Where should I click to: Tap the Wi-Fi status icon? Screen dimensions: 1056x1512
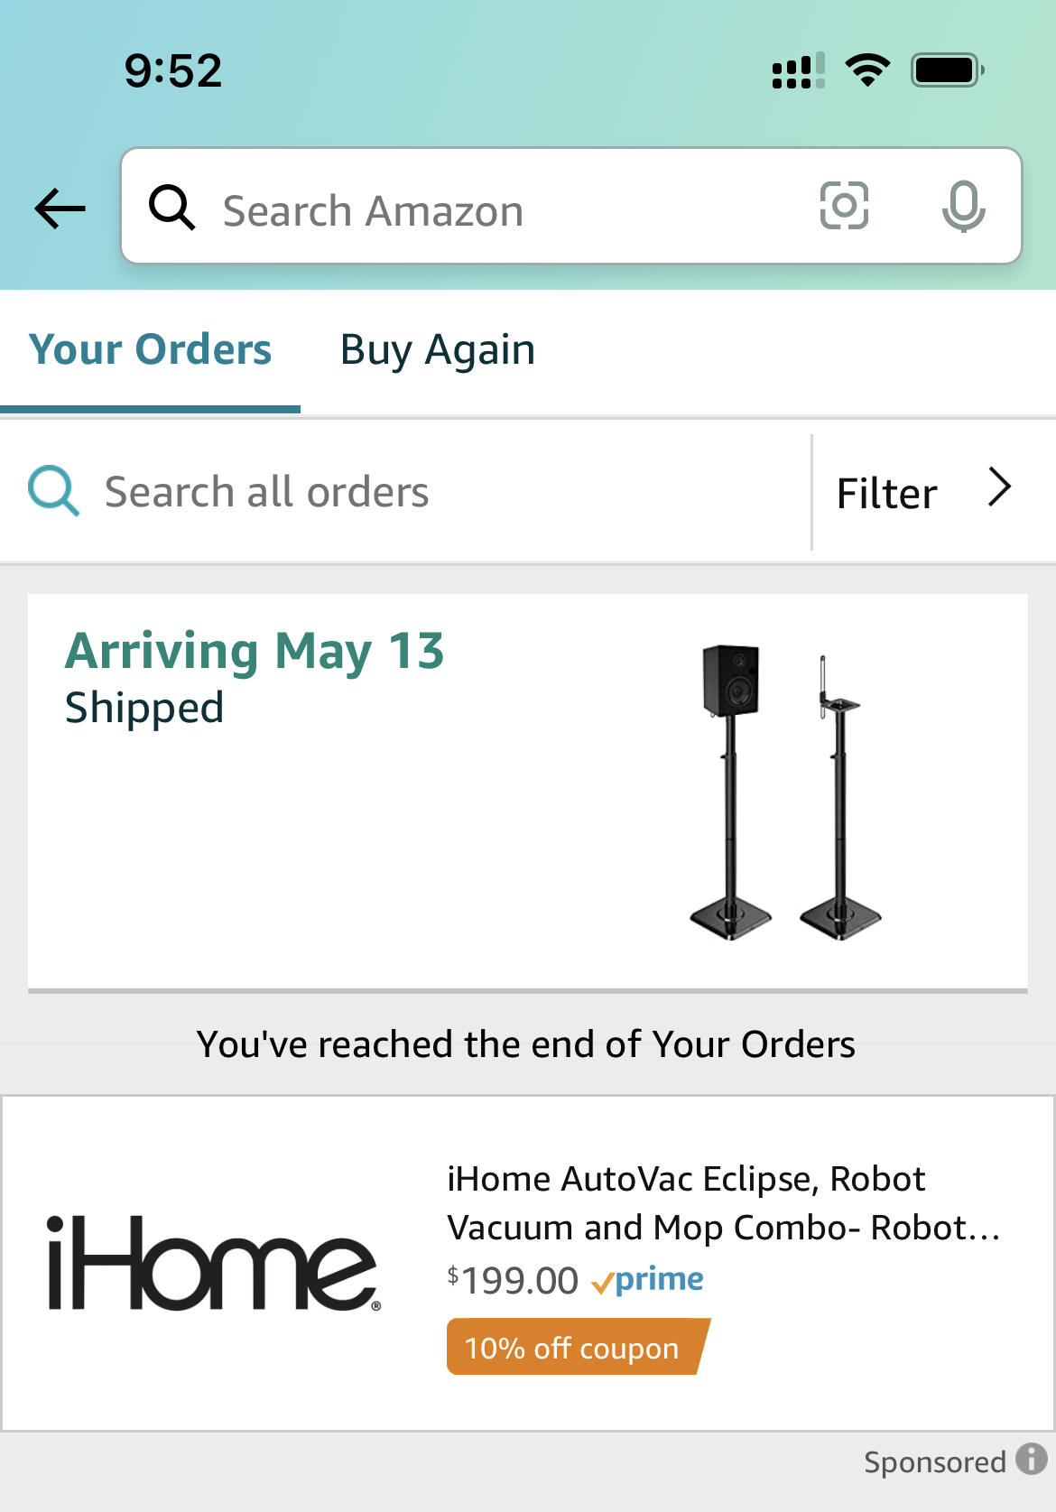click(x=867, y=70)
